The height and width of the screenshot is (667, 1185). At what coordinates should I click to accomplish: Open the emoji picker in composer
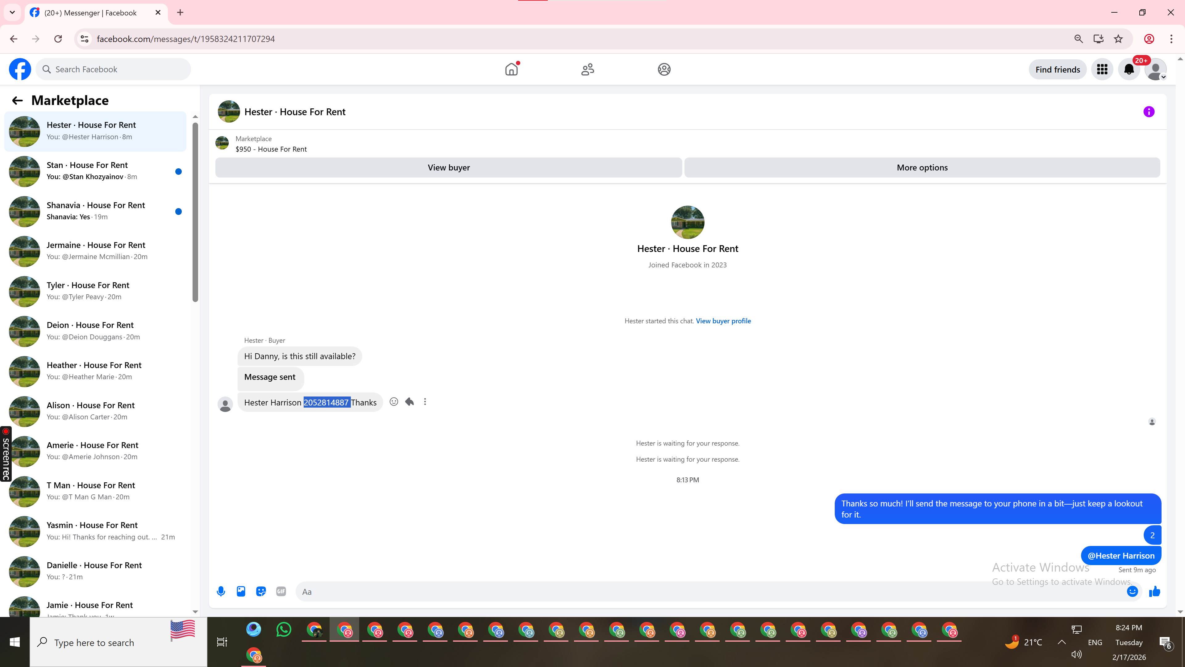tap(1132, 592)
